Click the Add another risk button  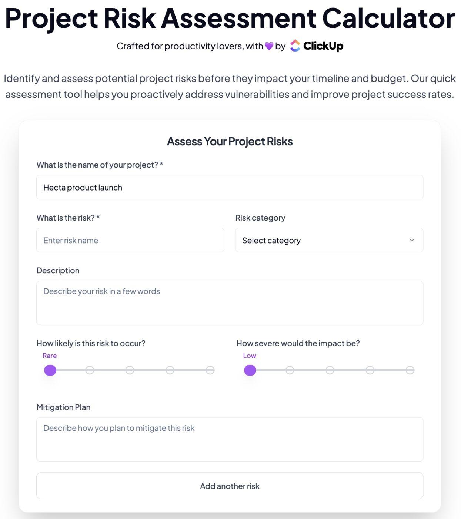point(230,486)
